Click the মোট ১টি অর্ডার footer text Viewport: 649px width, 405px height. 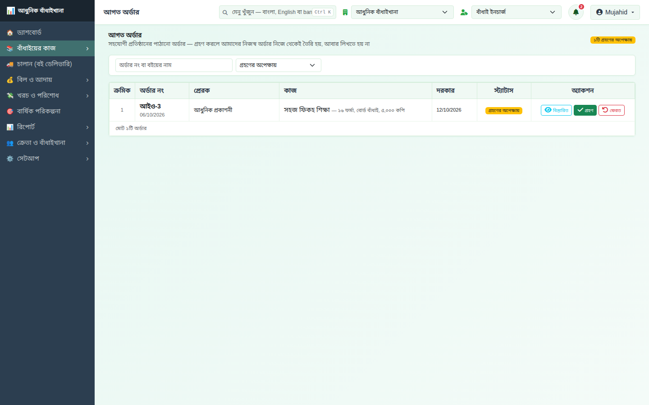pos(131,128)
